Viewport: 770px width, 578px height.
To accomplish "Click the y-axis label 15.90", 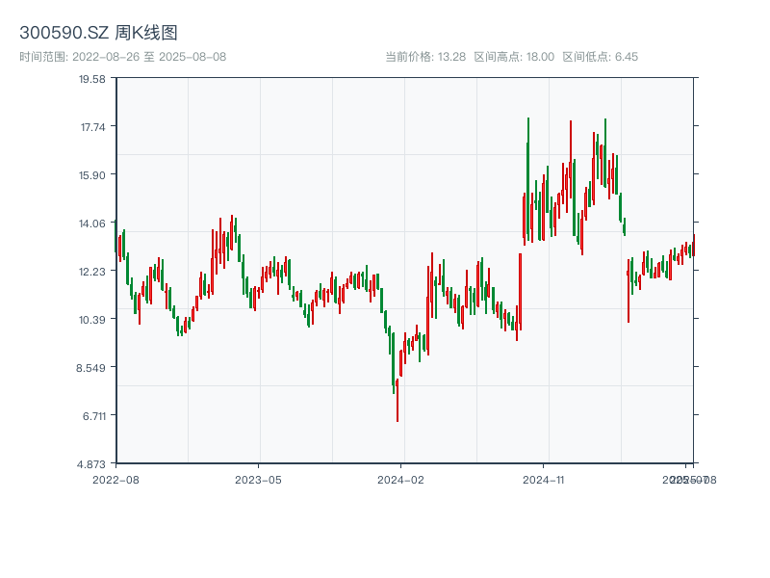I will coord(92,175).
